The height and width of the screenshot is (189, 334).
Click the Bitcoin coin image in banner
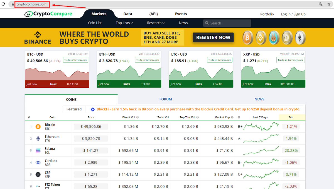point(248,38)
